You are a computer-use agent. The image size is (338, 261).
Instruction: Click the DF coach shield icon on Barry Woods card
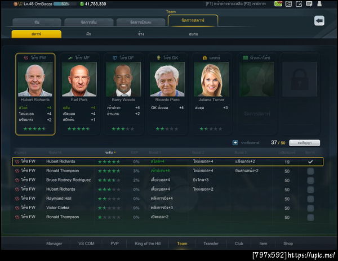pos(115,58)
